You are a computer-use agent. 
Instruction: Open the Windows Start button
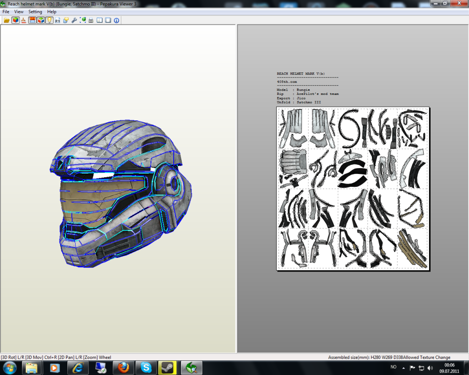tap(10, 368)
